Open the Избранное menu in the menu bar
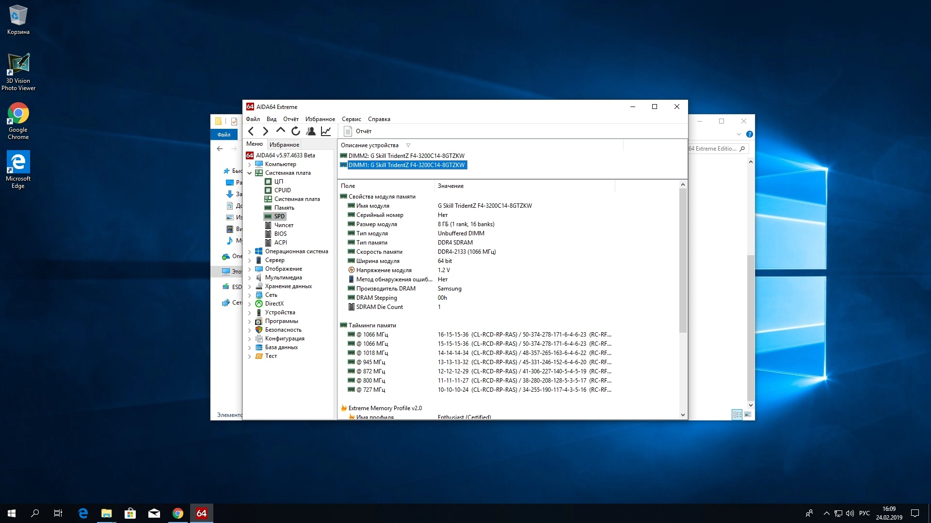This screenshot has height=523, width=931. (x=320, y=119)
